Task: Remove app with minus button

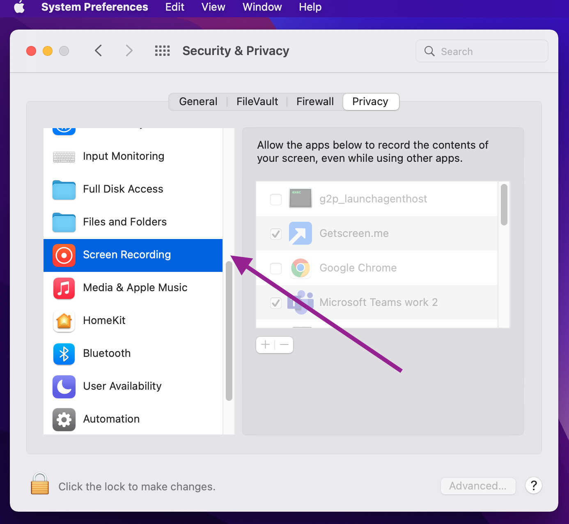Action: pyautogui.click(x=284, y=345)
